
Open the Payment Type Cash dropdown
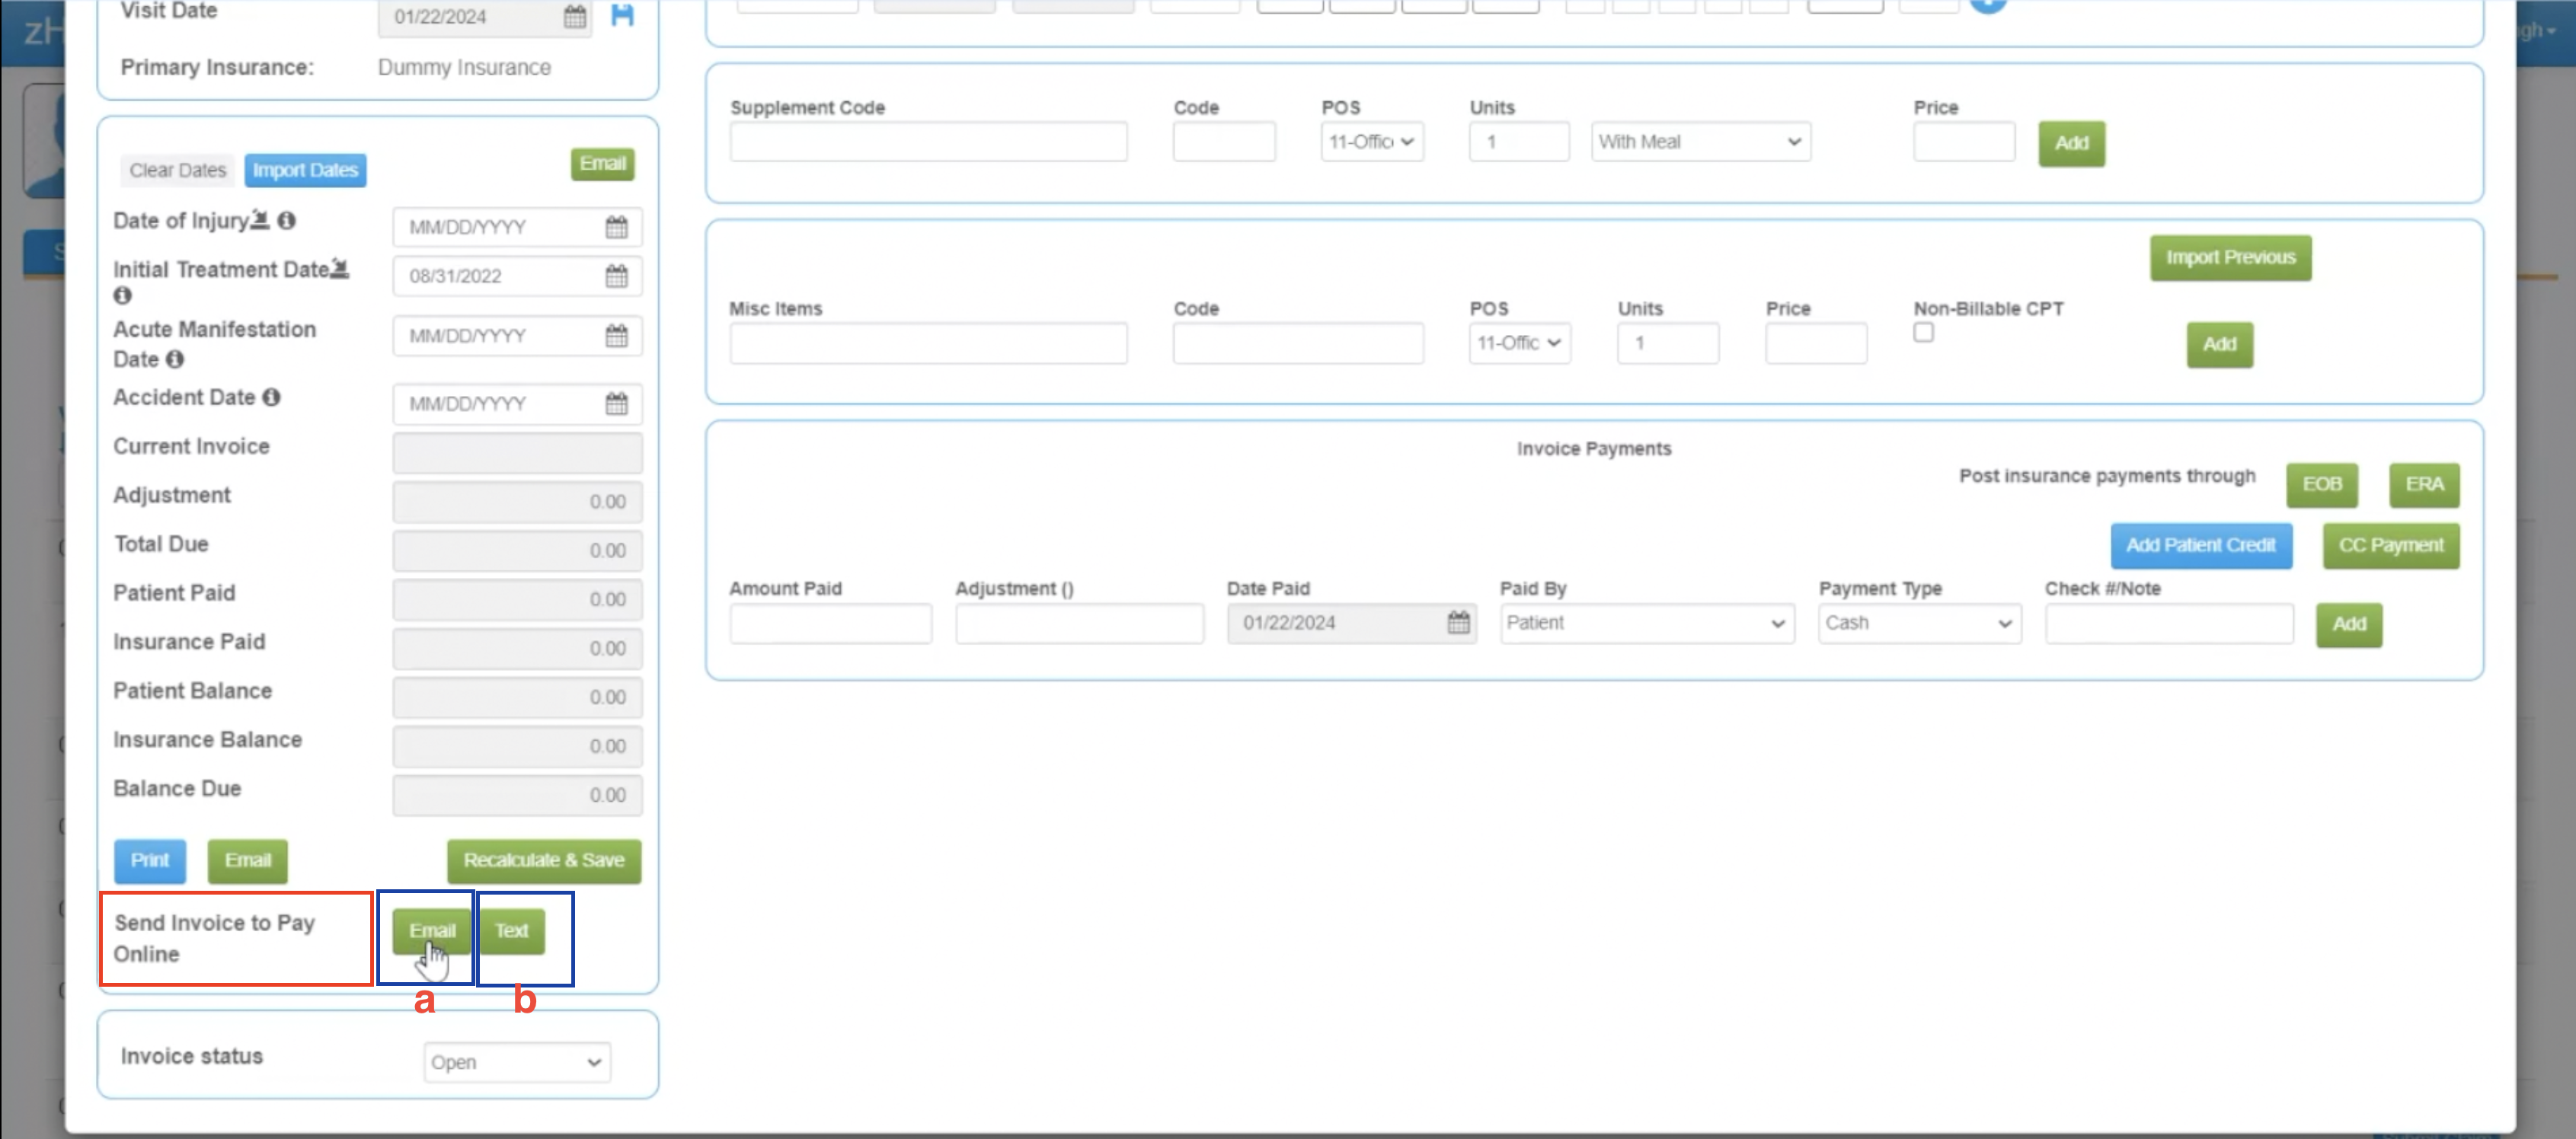coord(1918,623)
